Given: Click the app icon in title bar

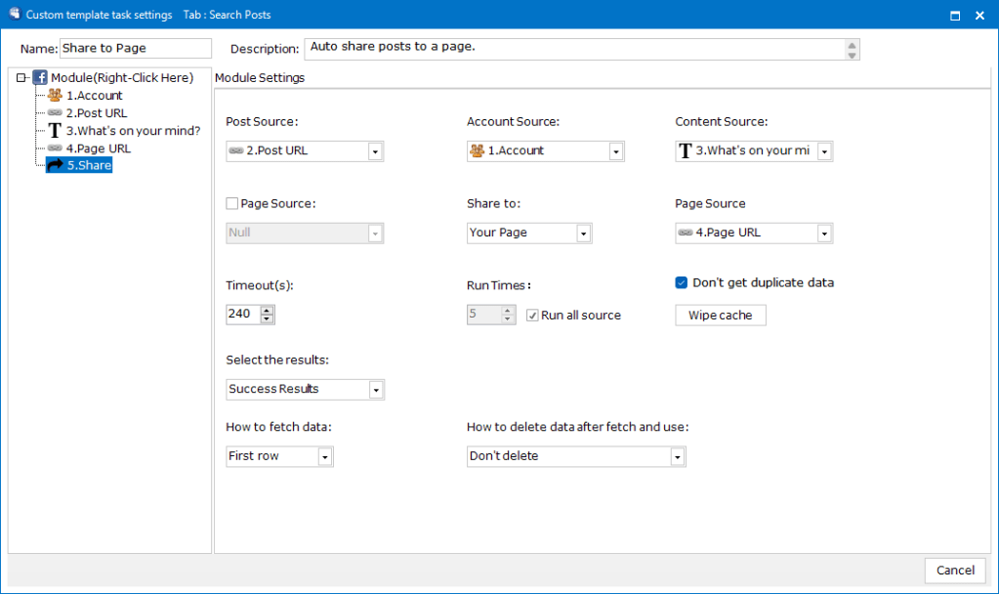Looking at the screenshot, I should pyautogui.click(x=14, y=15).
